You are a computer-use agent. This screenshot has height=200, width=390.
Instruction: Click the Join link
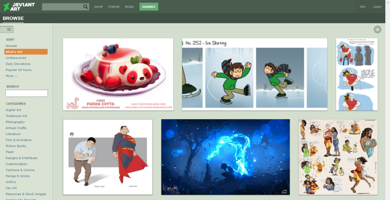point(362,7)
